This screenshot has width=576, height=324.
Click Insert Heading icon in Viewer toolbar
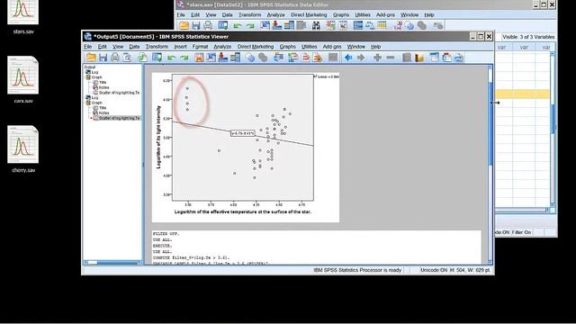click(435, 58)
